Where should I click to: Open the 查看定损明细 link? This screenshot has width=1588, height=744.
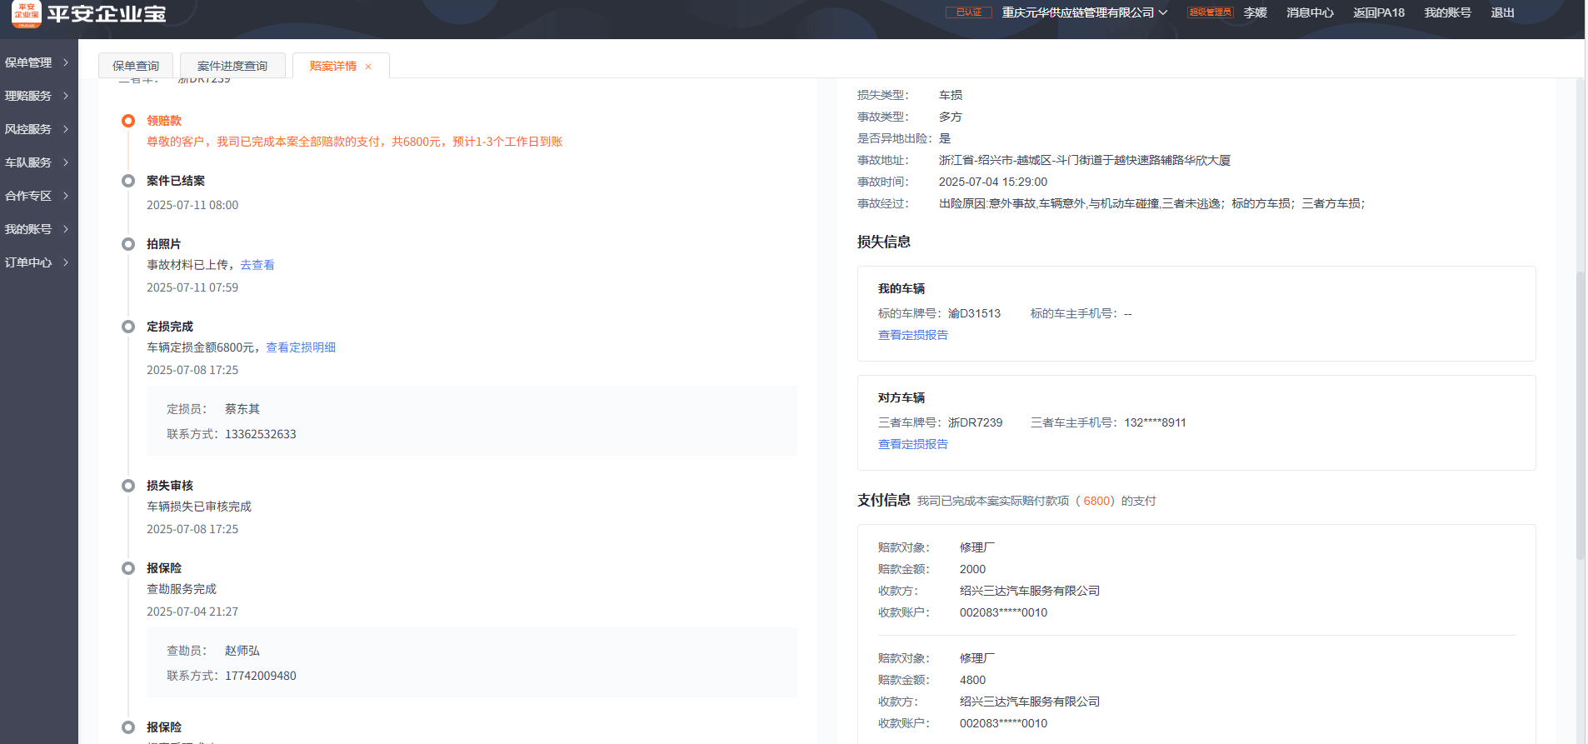(x=301, y=347)
